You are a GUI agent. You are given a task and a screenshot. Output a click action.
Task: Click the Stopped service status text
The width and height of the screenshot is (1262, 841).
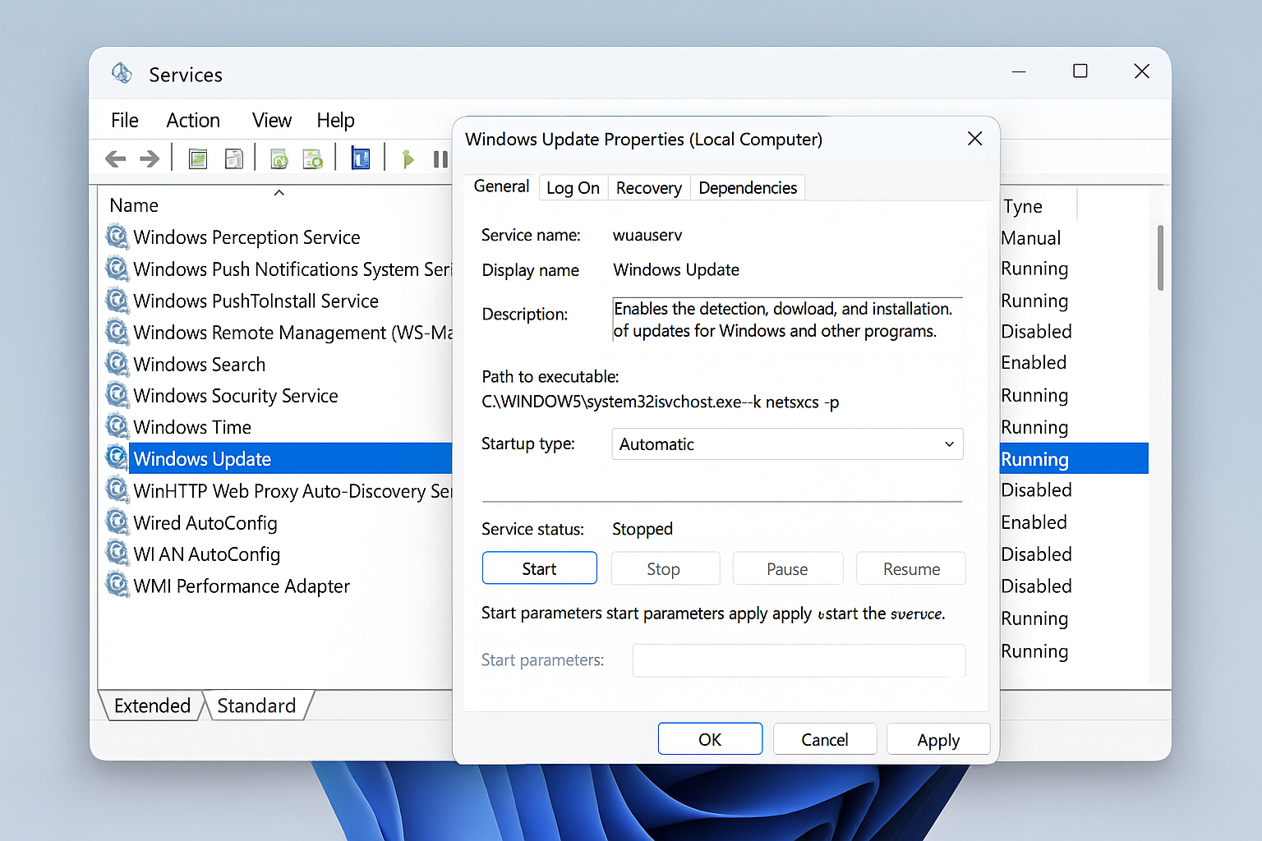pyautogui.click(x=643, y=529)
